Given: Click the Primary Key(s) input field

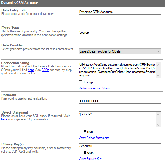Looking at the screenshot, I should pyautogui.click(x=120, y=146).
